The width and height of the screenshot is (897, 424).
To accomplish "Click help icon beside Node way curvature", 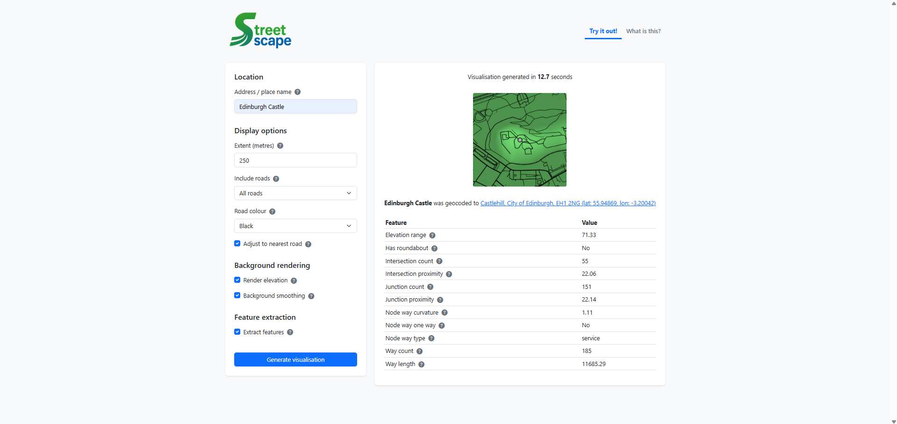I will tap(444, 313).
